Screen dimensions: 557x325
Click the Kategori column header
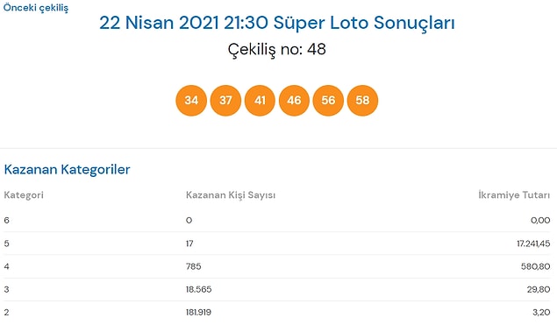(x=24, y=194)
